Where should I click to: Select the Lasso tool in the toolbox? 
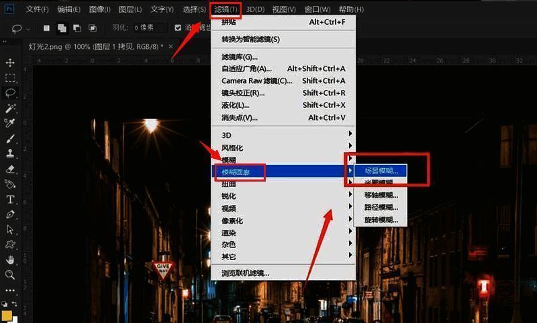10,93
